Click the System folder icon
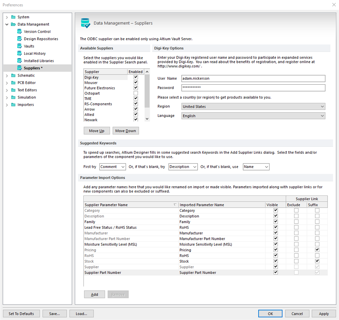Image resolution: width=339 pixels, height=320 pixels. point(13,17)
